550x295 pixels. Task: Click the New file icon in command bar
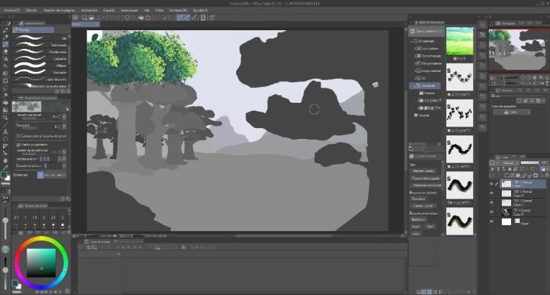(84, 17)
